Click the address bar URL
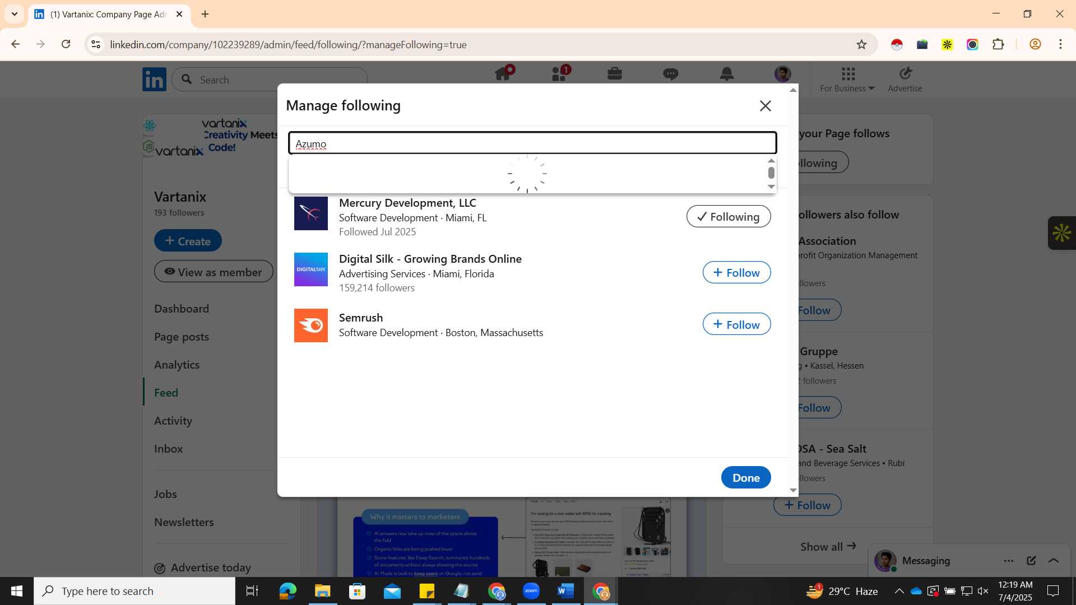The image size is (1076, 605). click(x=288, y=44)
